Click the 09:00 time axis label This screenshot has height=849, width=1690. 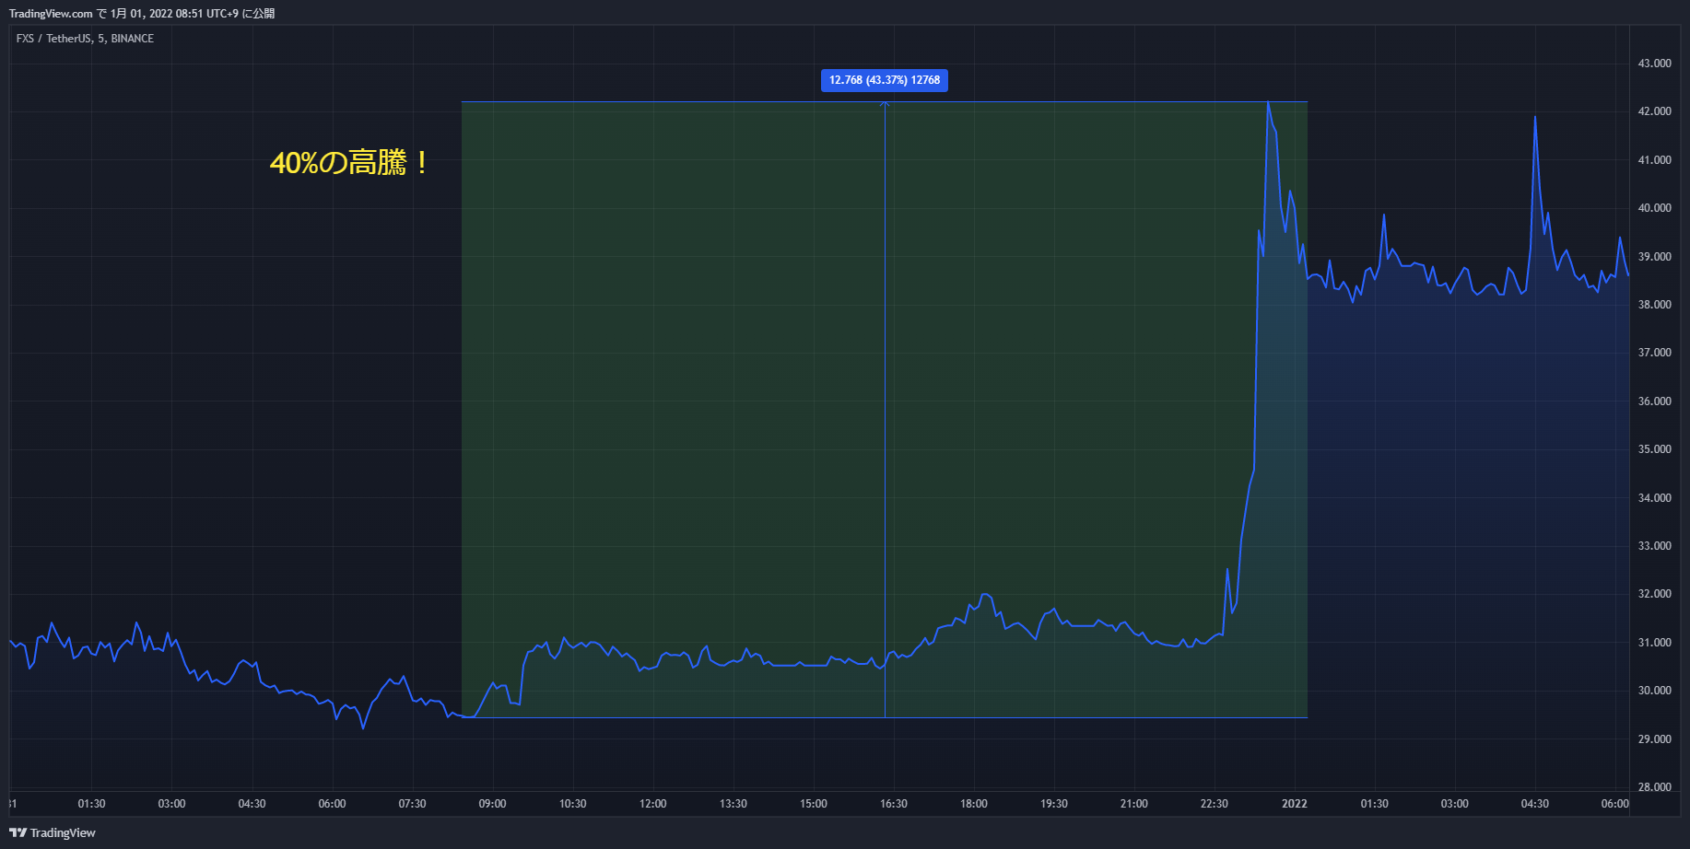point(492,804)
